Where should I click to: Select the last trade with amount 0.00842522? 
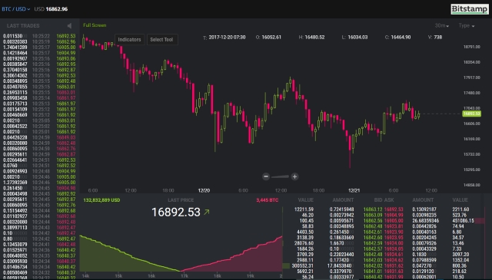click(39, 127)
